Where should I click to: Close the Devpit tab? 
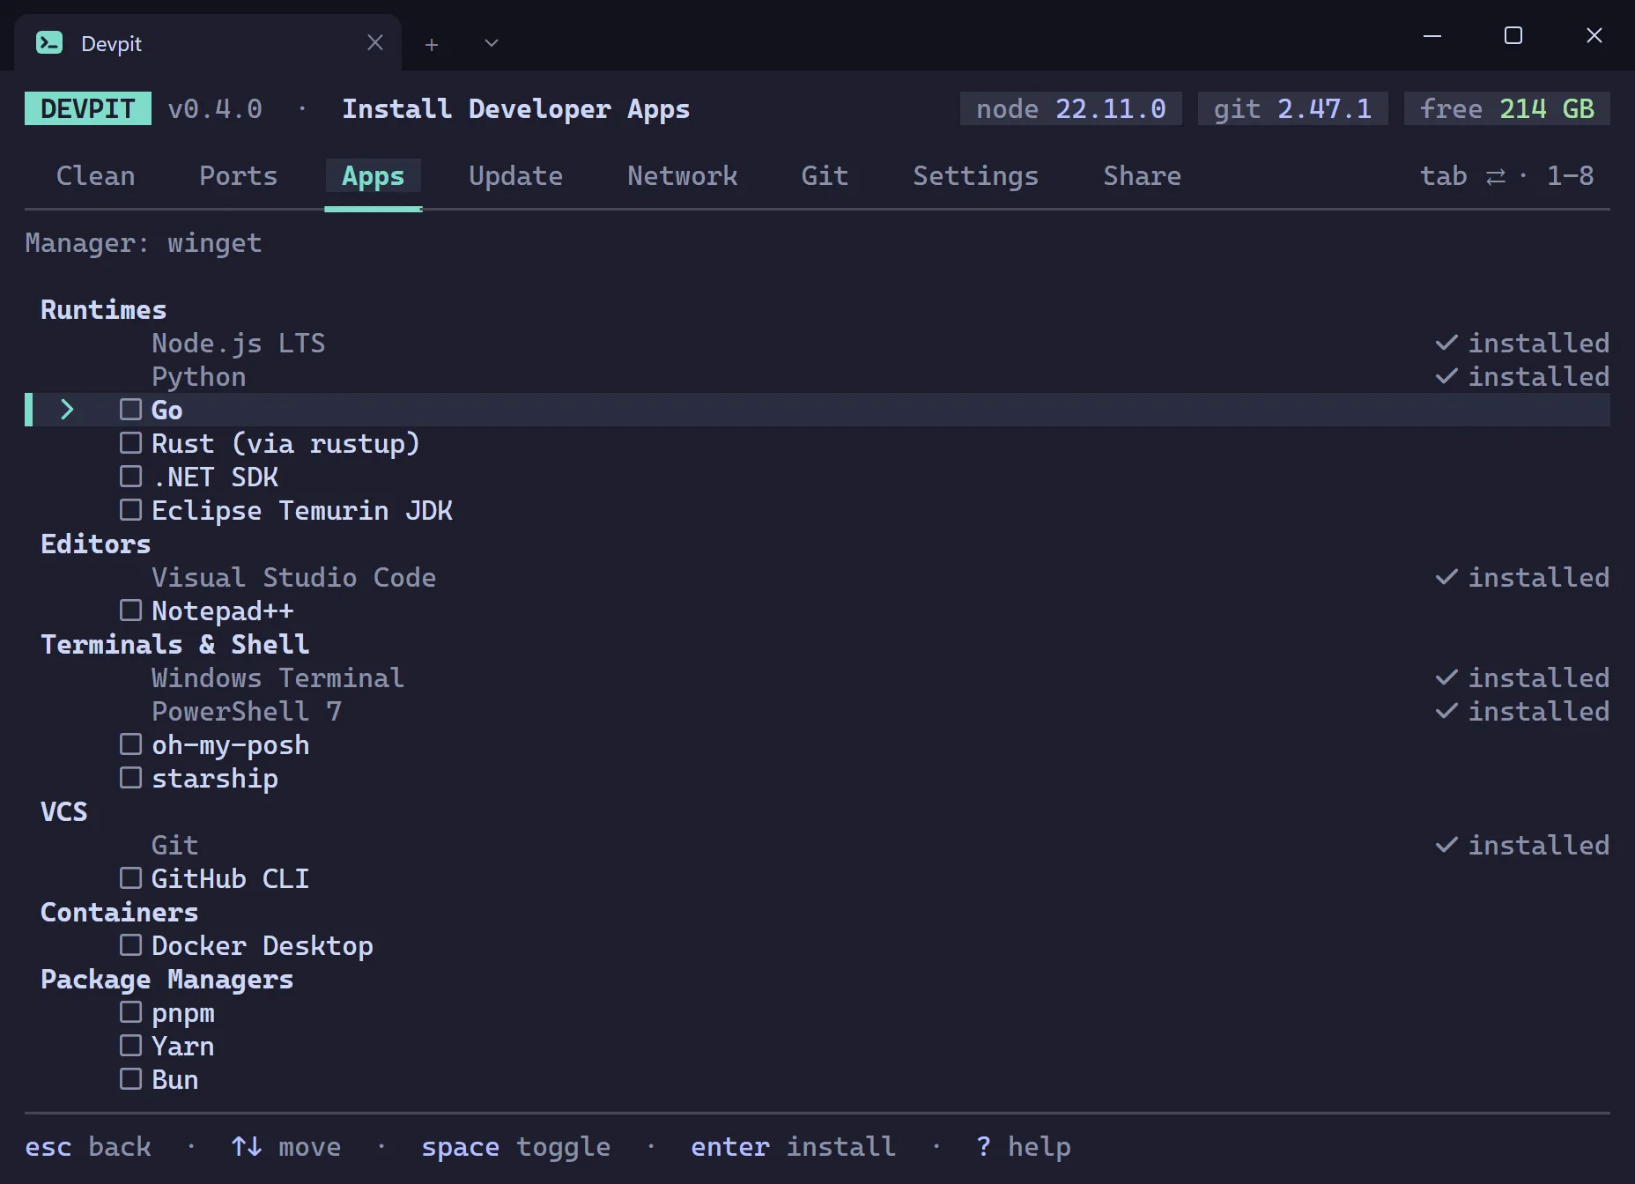click(375, 42)
